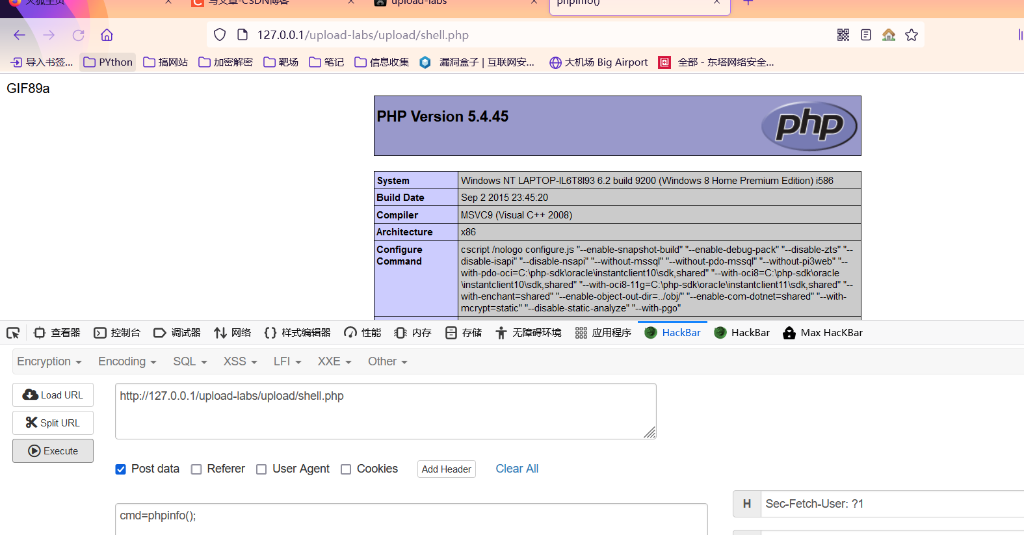
Task: Uncheck the Post data checkbox
Action: (x=121, y=469)
